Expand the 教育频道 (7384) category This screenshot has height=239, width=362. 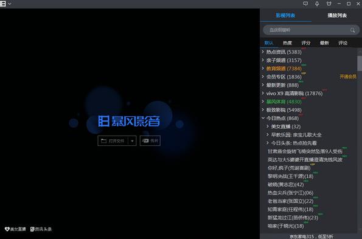click(x=263, y=68)
